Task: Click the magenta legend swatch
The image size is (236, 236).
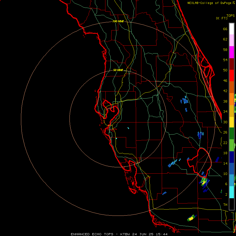Action: pyautogui.click(x=232, y=52)
